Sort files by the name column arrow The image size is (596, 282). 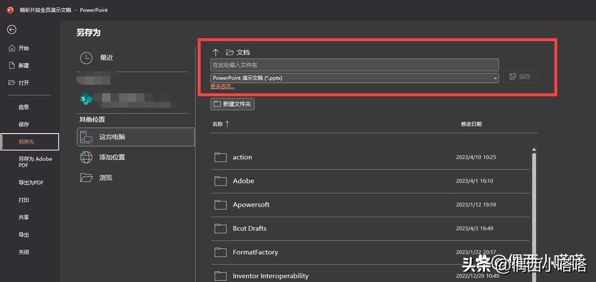click(227, 124)
